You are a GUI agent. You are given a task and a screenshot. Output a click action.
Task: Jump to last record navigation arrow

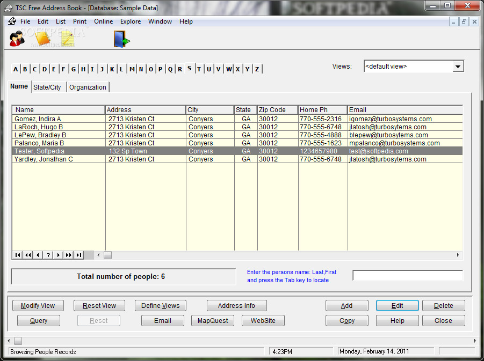point(79,255)
